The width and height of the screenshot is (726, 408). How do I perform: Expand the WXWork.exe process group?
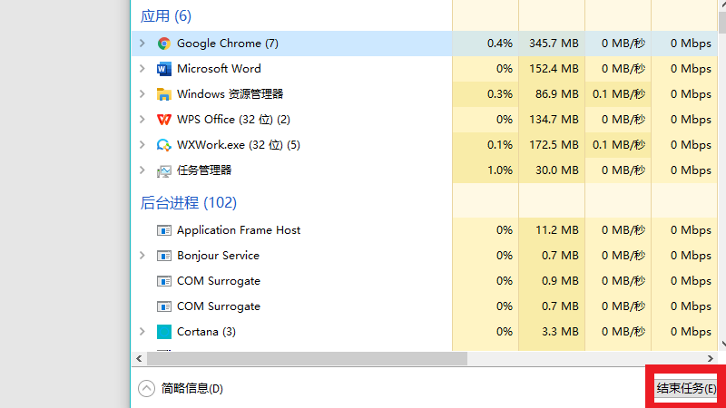[x=142, y=145]
